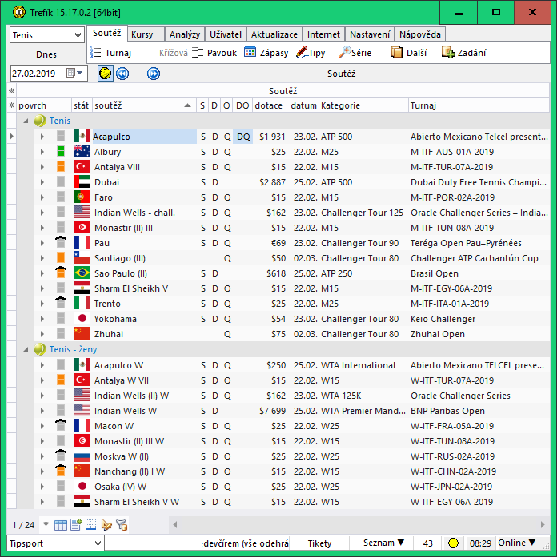This screenshot has width=557, height=557.
Task: Click the Turnaj toolbar button
Action: pyautogui.click(x=110, y=53)
